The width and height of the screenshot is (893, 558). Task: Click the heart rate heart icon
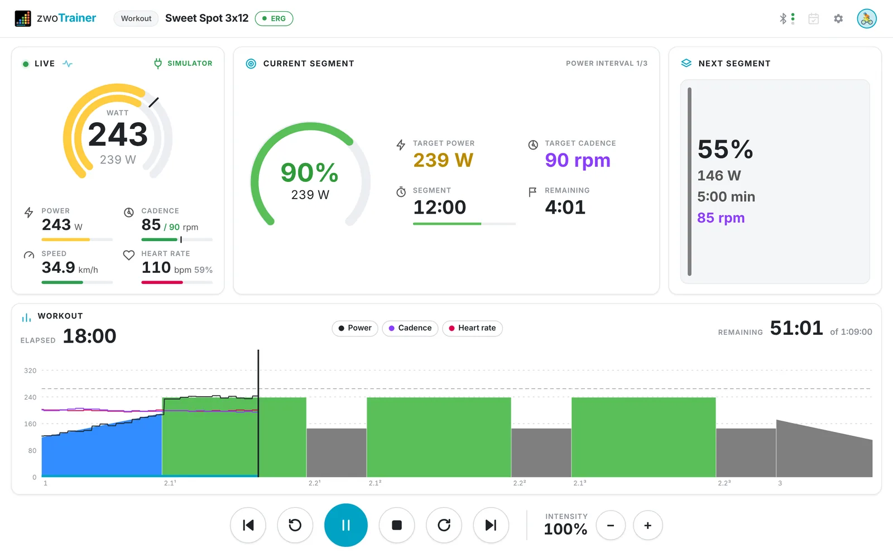click(129, 255)
